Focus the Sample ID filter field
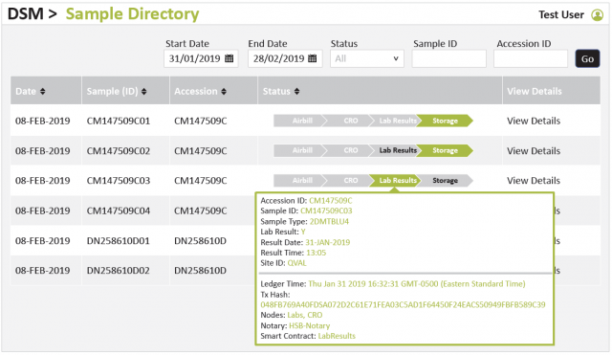This screenshot has height=355, width=612. (x=448, y=58)
